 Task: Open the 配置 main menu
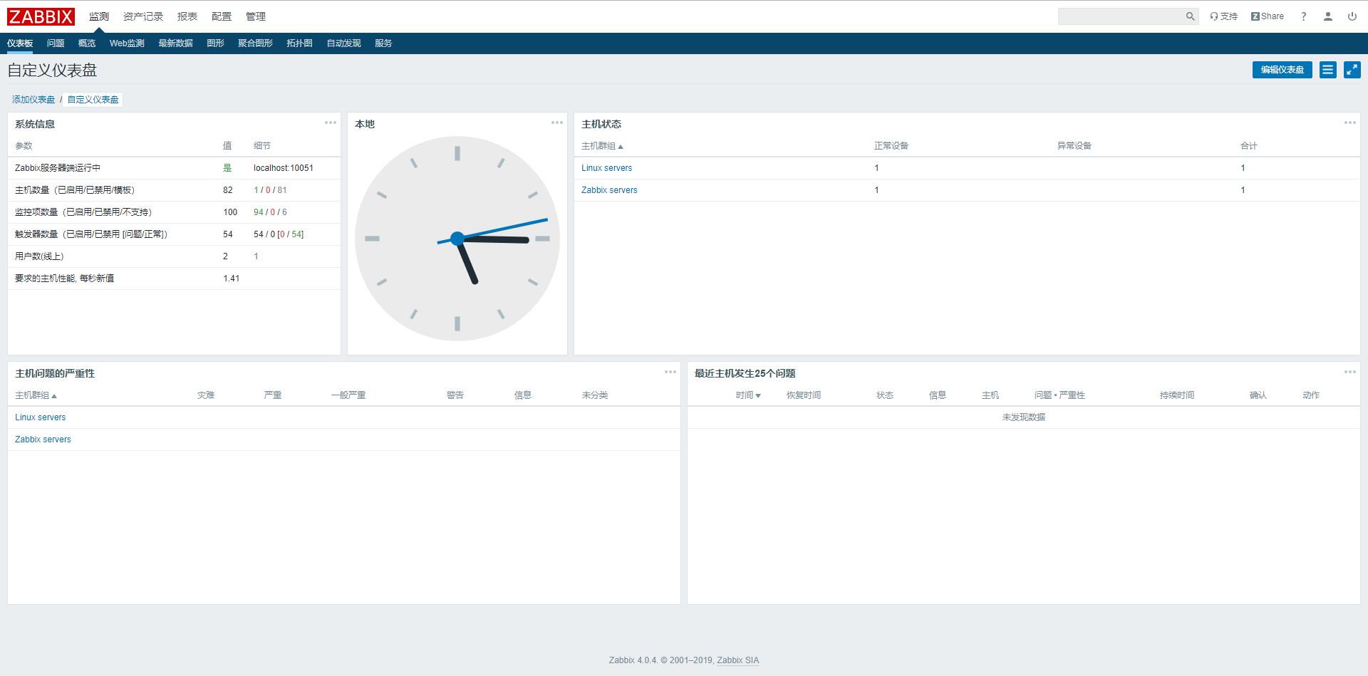pyautogui.click(x=222, y=16)
